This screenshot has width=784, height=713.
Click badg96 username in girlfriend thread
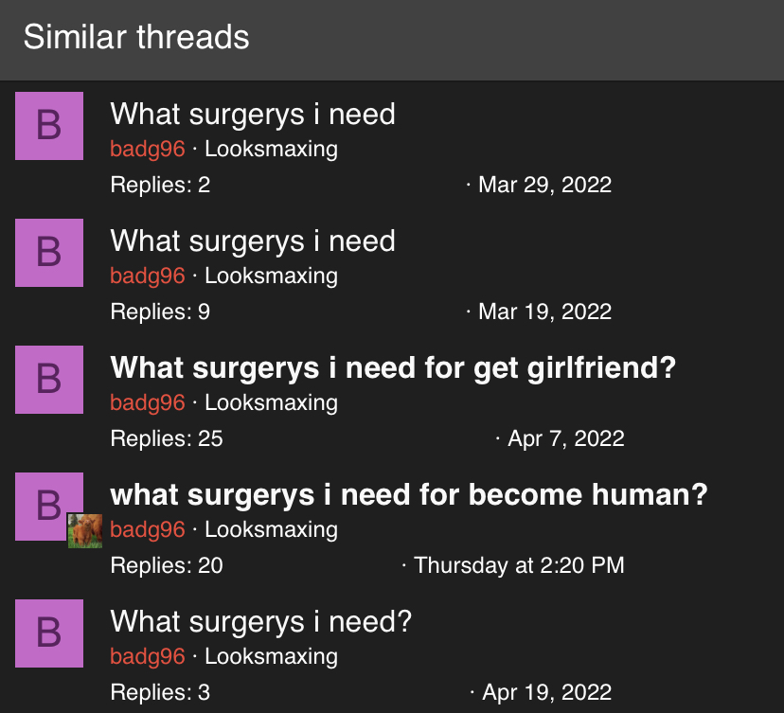point(148,403)
